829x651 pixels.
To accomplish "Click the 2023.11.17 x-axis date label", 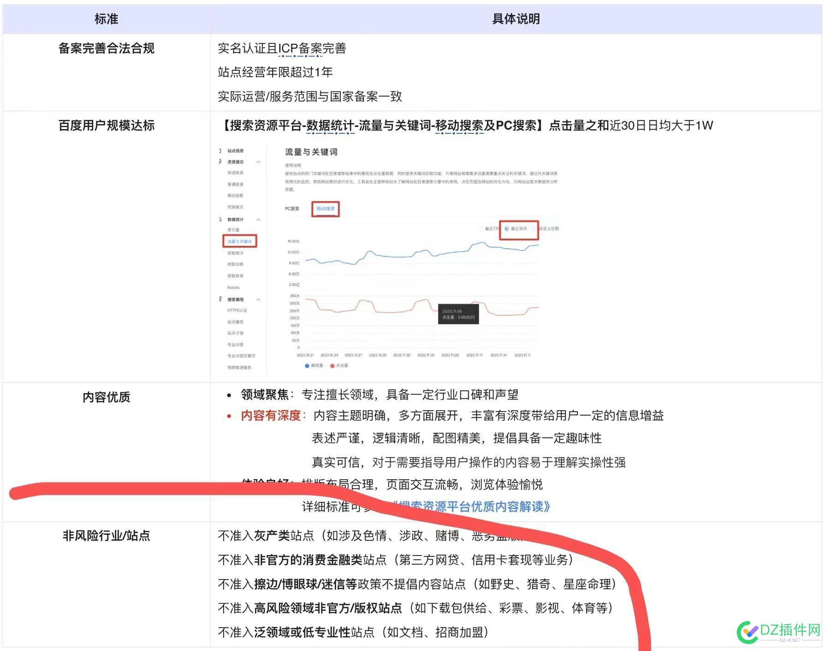I will 523,355.
